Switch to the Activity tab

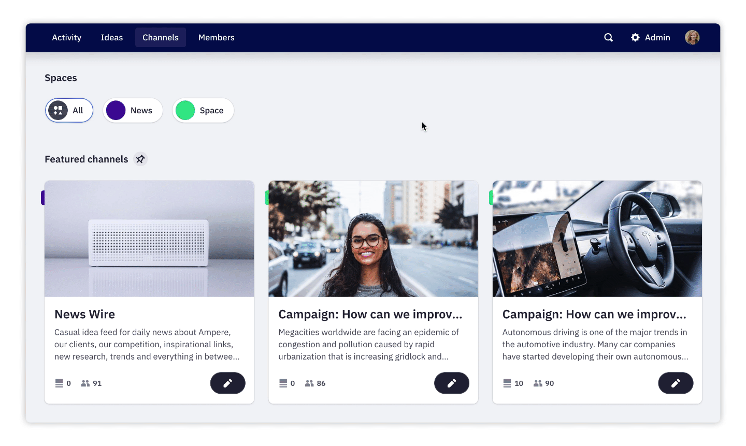[x=66, y=37]
